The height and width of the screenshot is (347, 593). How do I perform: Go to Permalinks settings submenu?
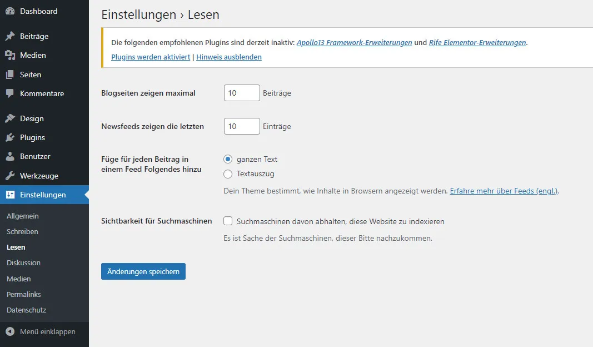tap(24, 294)
